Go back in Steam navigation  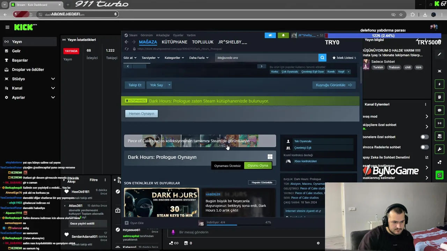coord(126,42)
